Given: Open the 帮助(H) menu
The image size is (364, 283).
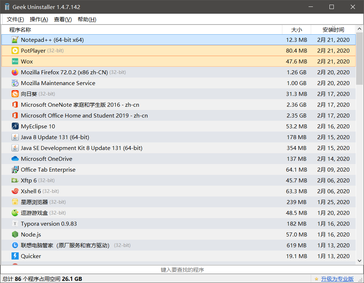Looking at the screenshot, I should tap(87, 19).
